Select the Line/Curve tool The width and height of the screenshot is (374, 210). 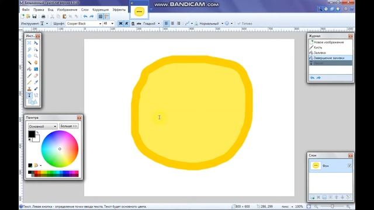[x=36, y=95]
